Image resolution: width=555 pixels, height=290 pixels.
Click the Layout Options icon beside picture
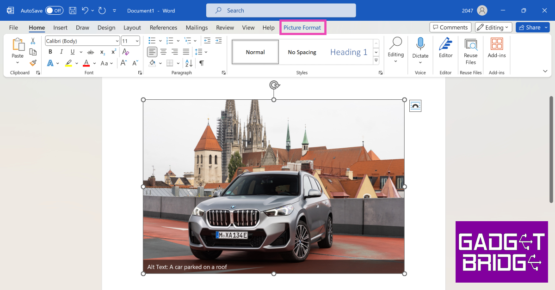click(x=415, y=106)
